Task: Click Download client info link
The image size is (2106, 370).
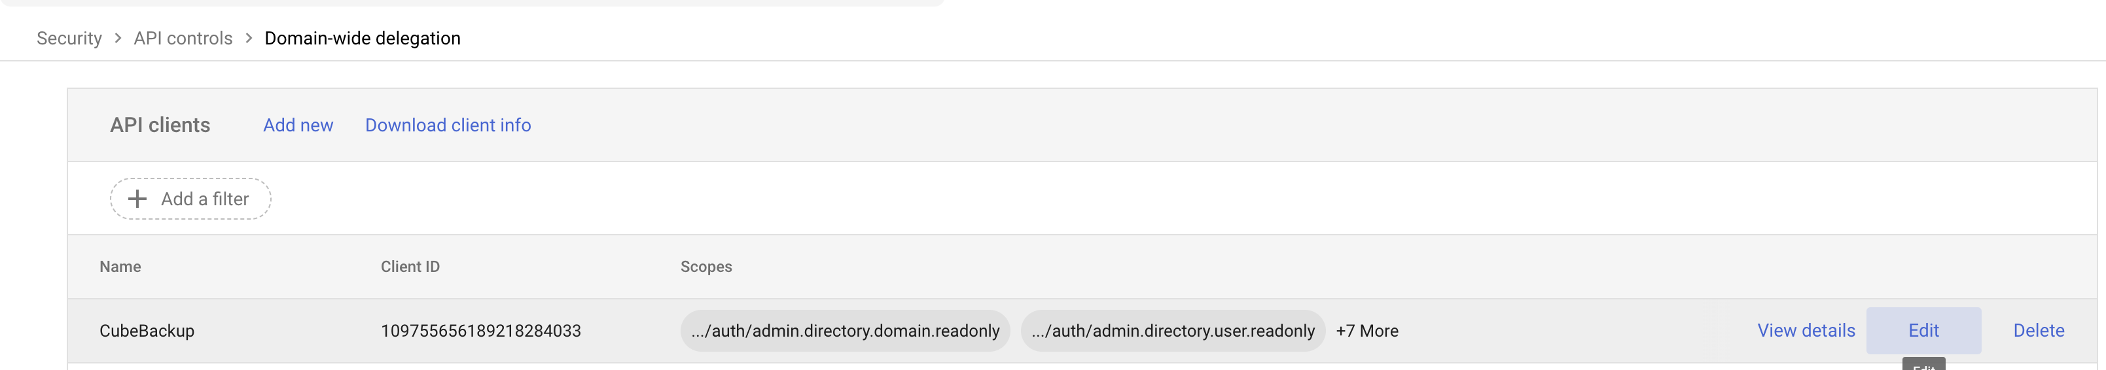Action: tap(448, 125)
